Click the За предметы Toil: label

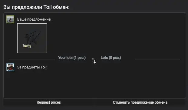click(32, 67)
